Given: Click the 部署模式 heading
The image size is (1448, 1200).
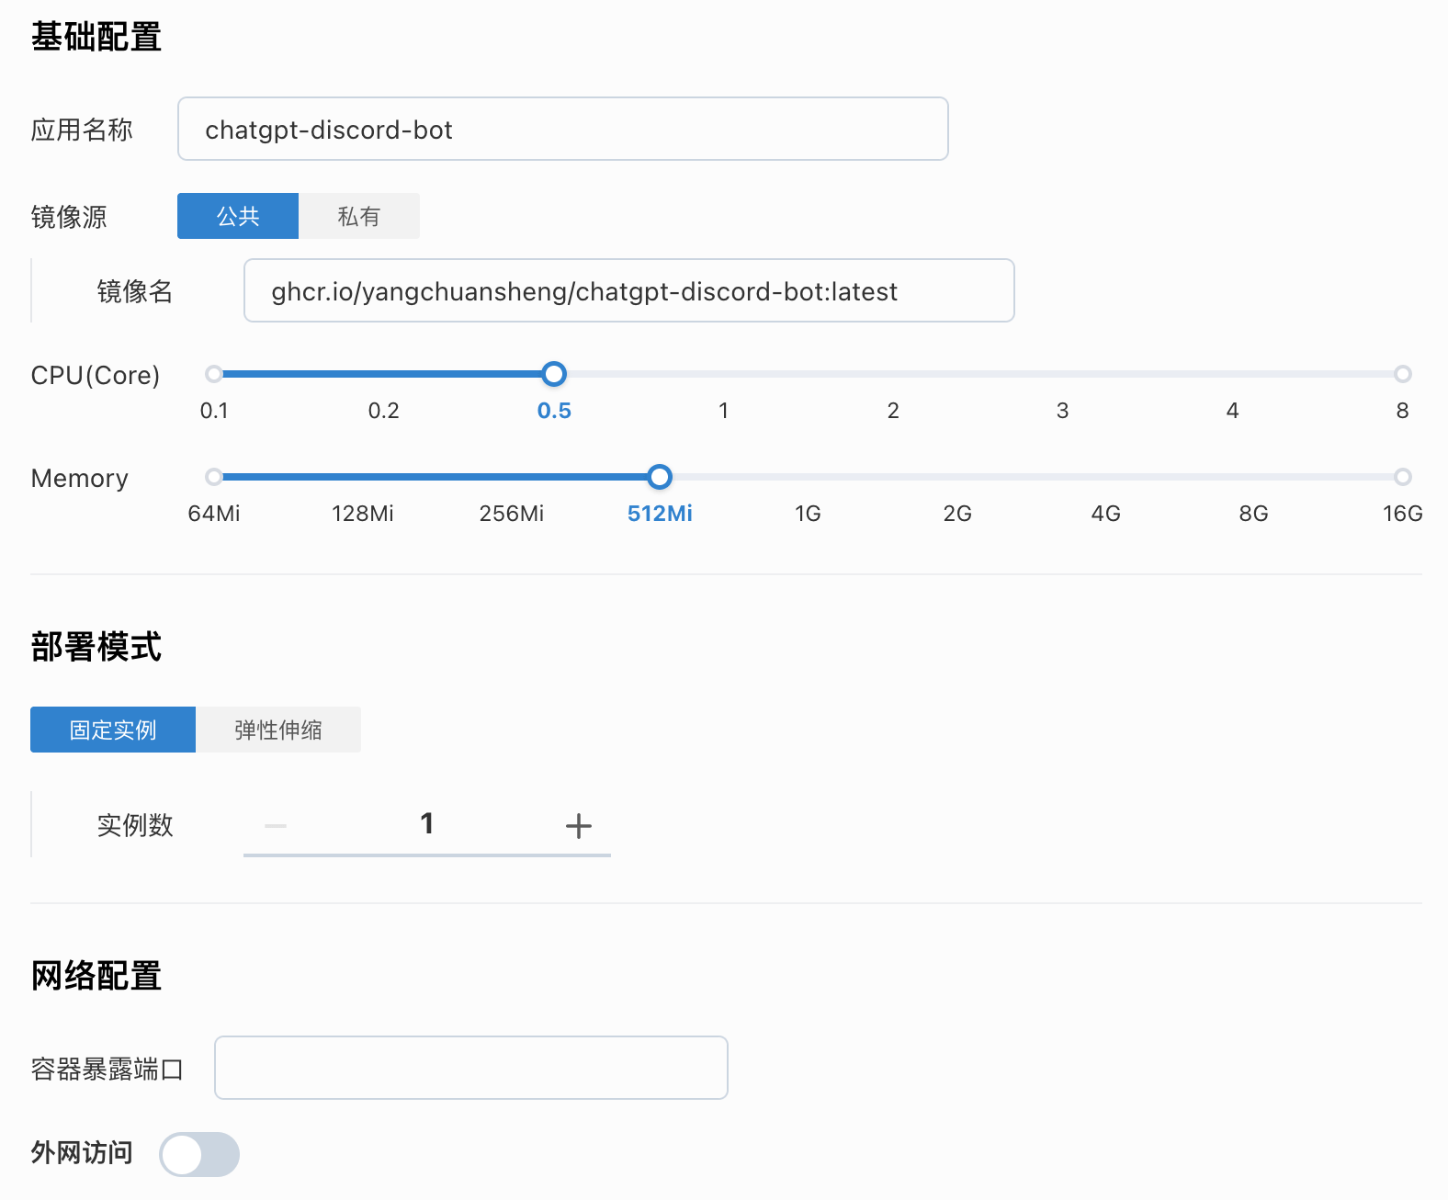Looking at the screenshot, I should pyautogui.click(x=96, y=647).
